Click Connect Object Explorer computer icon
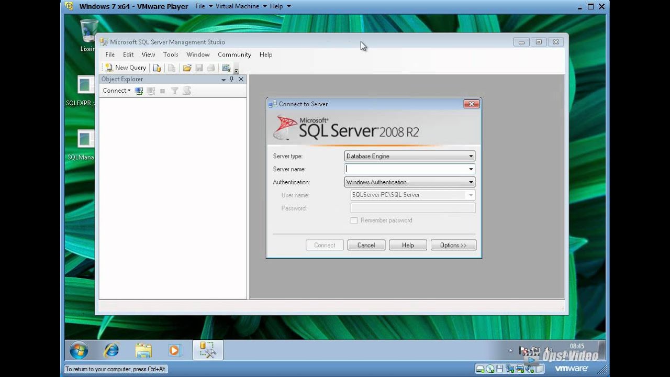 [139, 91]
